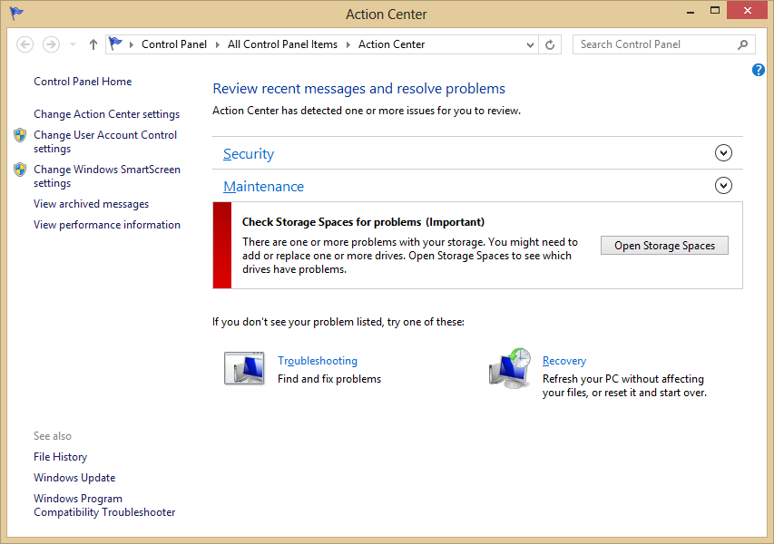Click the Maintenance section heading

tap(263, 187)
